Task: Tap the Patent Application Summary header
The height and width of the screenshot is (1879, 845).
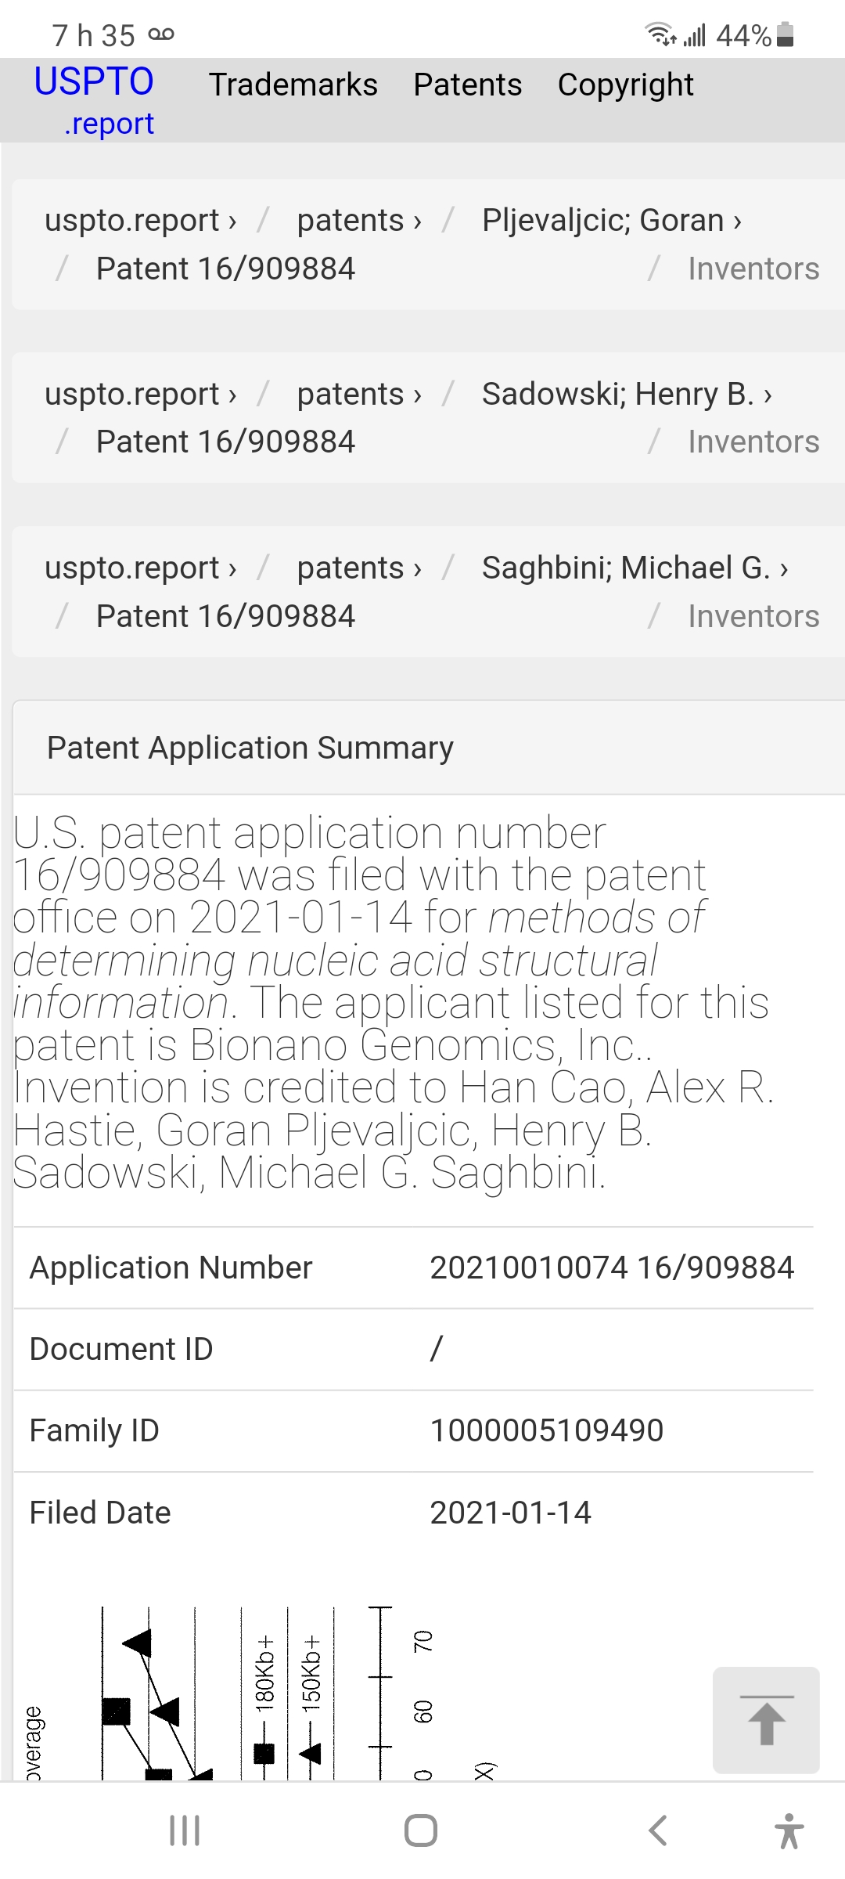Action: [x=250, y=748]
